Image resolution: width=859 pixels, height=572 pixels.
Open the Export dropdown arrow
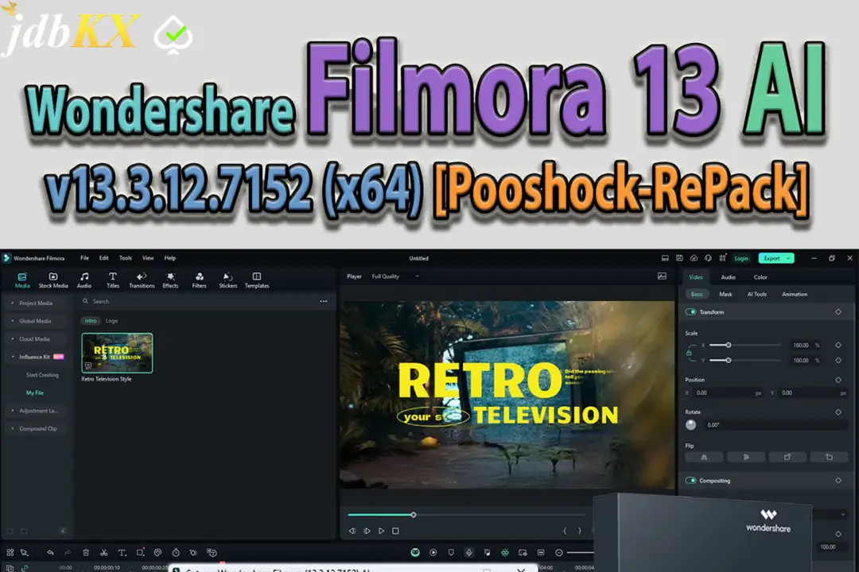point(788,258)
